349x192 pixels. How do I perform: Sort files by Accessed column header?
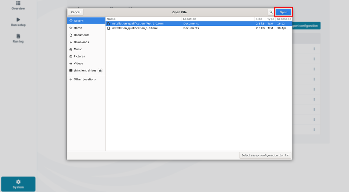tap(284, 19)
